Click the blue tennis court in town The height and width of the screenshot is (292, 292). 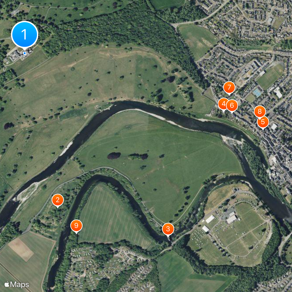[257, 92]
